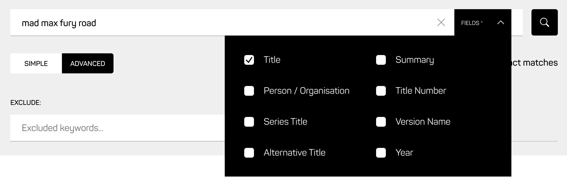Click the Summary field label

(415, 60)
